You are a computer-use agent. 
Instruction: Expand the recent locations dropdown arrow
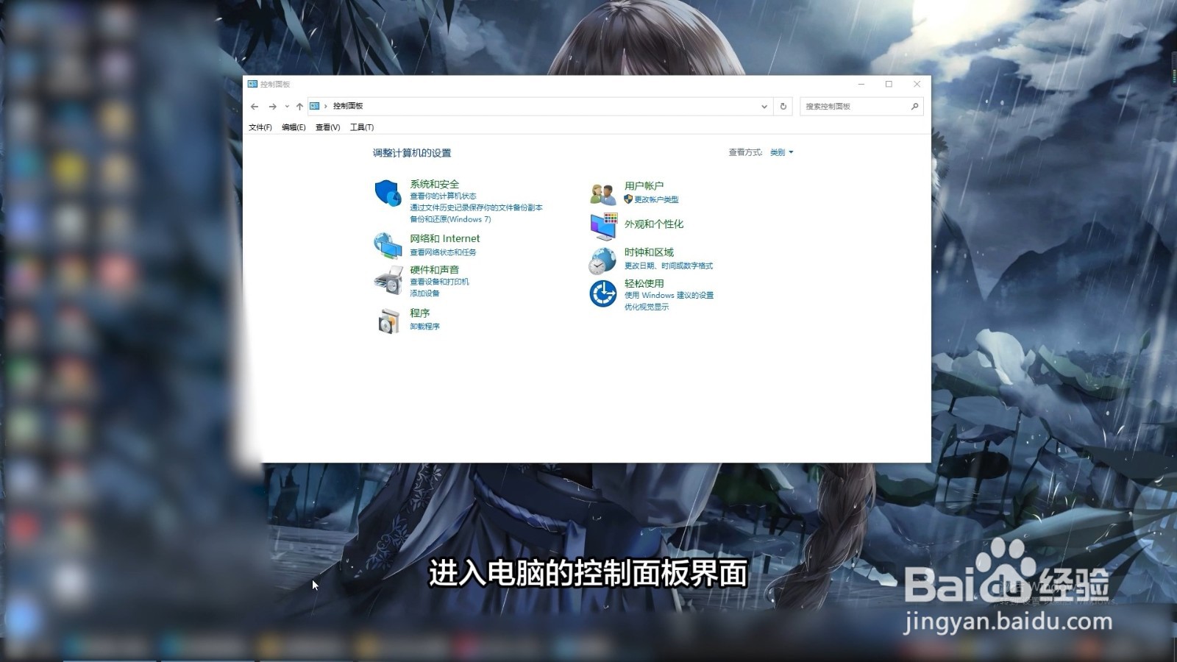(287, 107)
